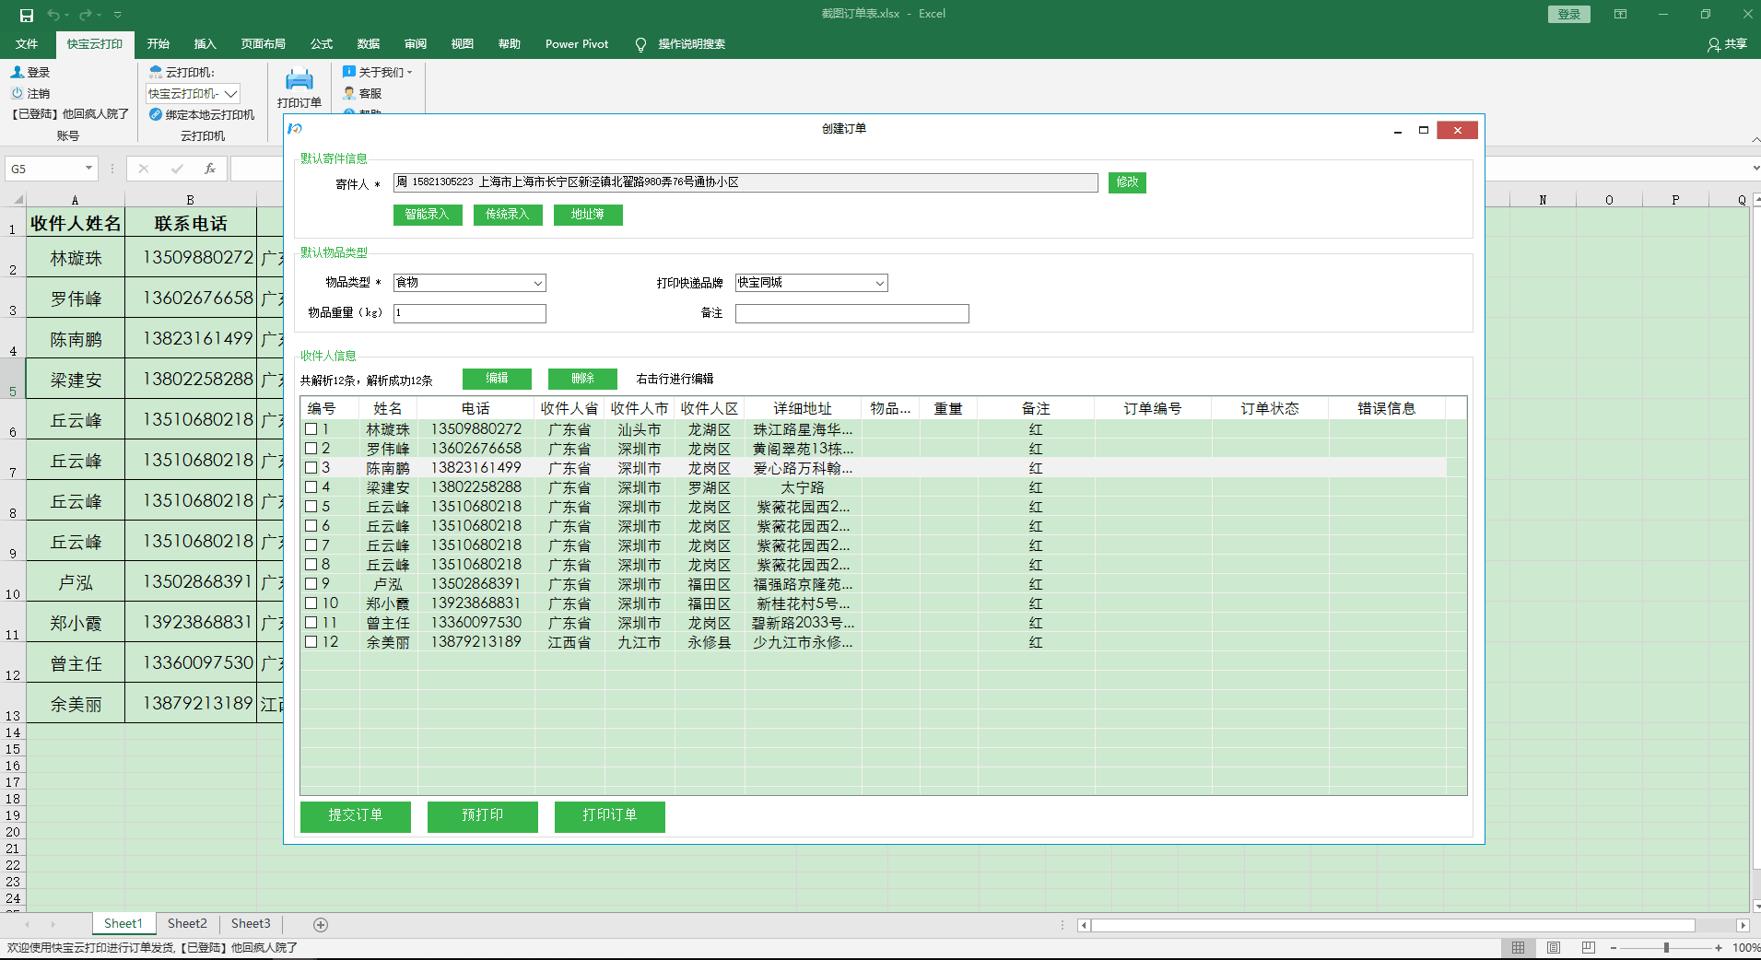
Task: Switch to Sheet2 tab
Action: click(187, 924)
